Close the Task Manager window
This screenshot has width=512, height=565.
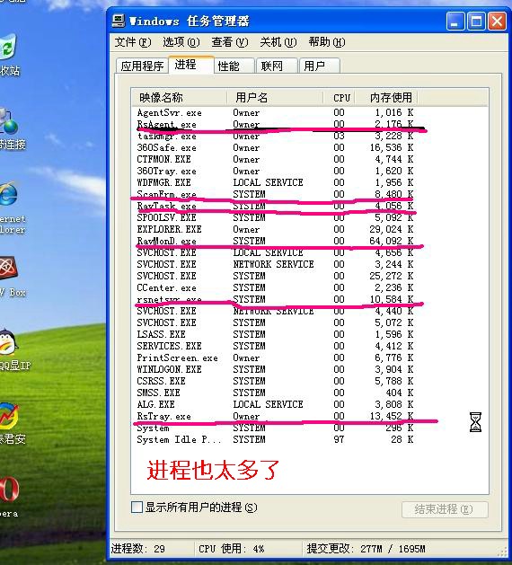pos(497,22)
